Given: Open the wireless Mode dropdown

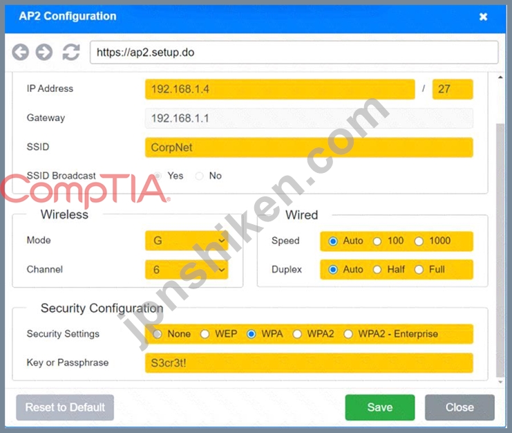Looking at the screenshot, I should tap(187, 241).
